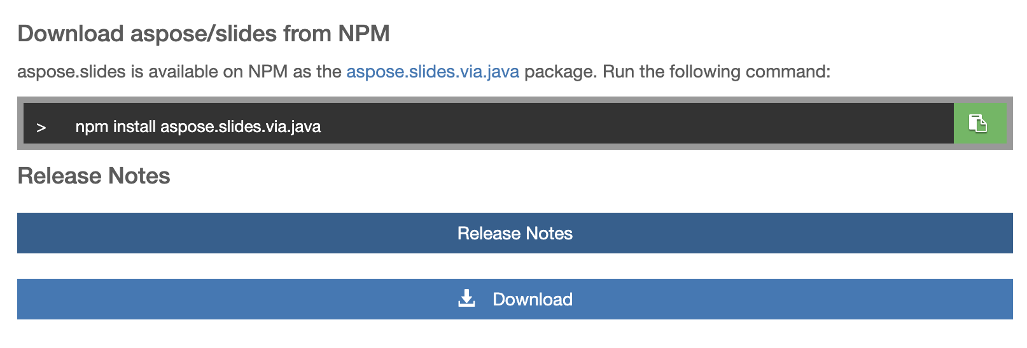Click right empty area of Release Notes bar

[x=827, y=233]
